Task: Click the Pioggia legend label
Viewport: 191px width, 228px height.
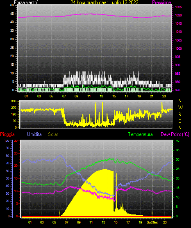Action: pos(7,134)
